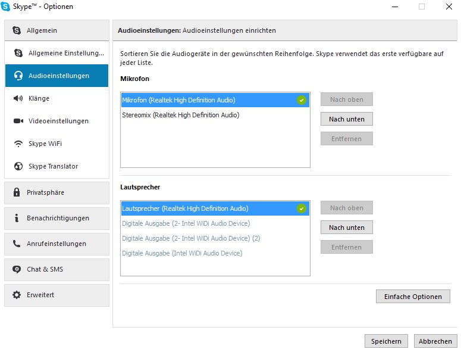
Task: Click Entfernen for Mikrofon list
Action: point(347,139)
